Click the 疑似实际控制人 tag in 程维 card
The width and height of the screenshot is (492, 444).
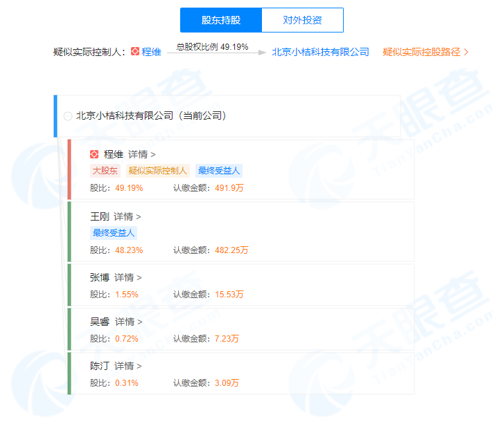[x=158, y=171]
